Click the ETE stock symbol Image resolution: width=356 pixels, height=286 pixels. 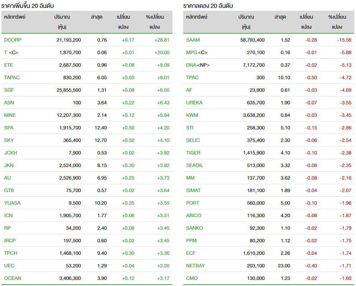[x=9, y=65]
